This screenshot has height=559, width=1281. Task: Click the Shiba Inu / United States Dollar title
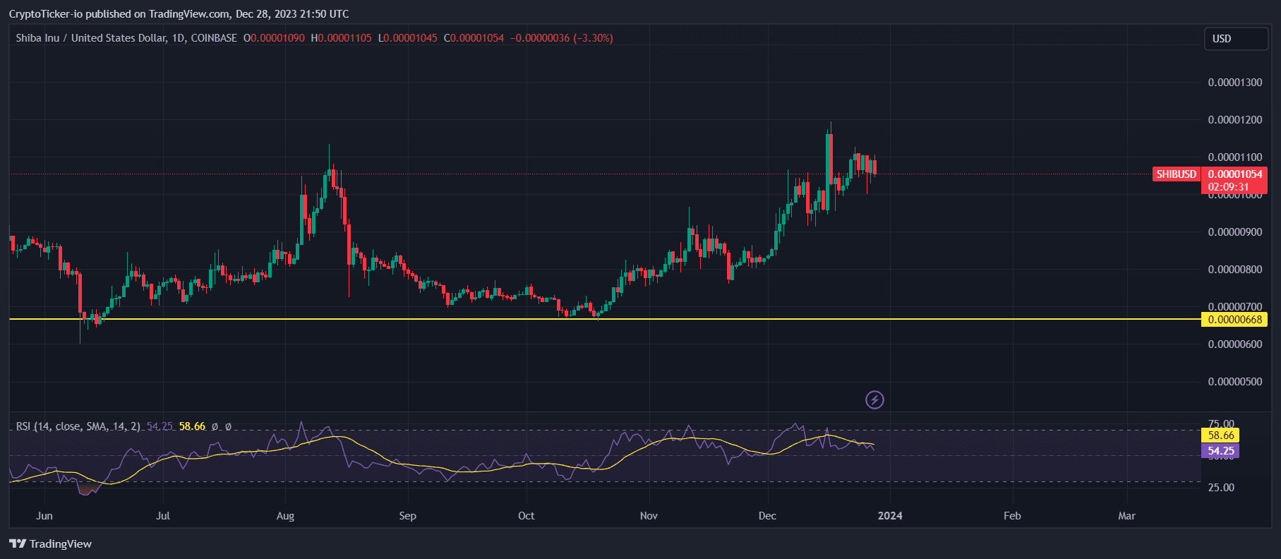coord(91,38)
